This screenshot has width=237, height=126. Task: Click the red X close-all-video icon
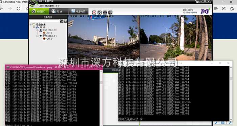94,12
